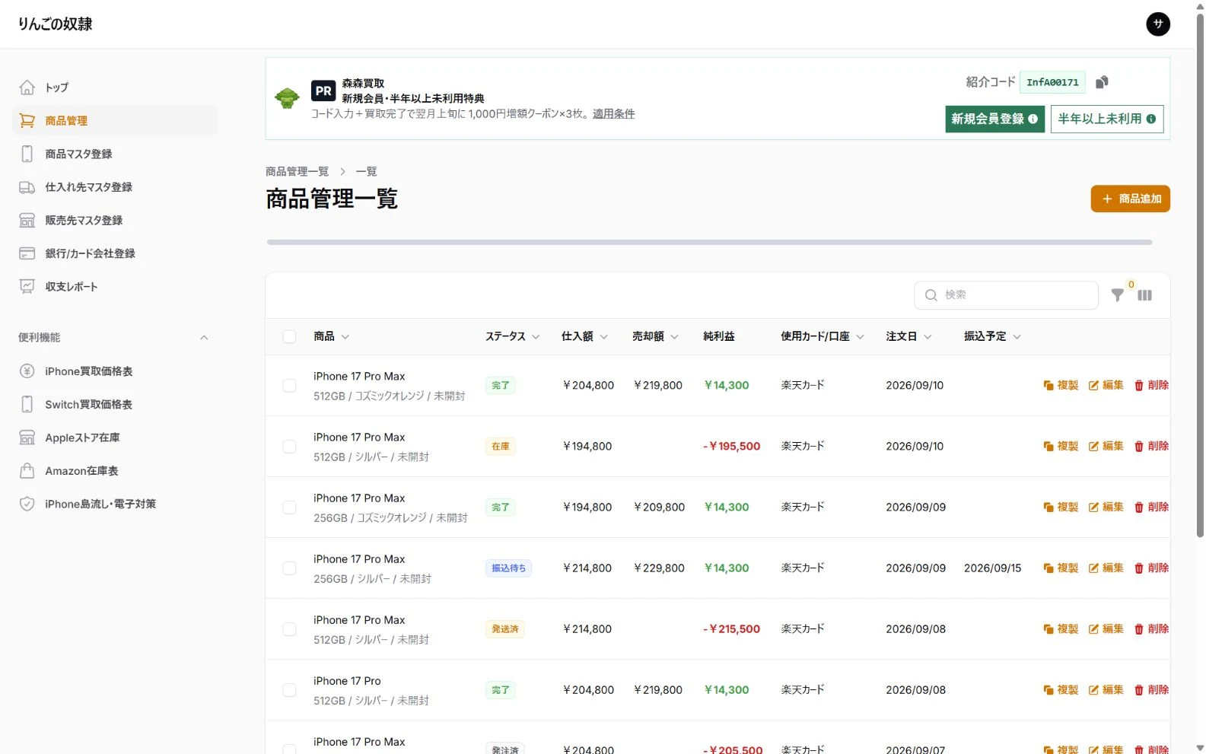The image size is (1206, 754).
Task: Toggle the select-all header checkbox
Action: tap(289, 336)
